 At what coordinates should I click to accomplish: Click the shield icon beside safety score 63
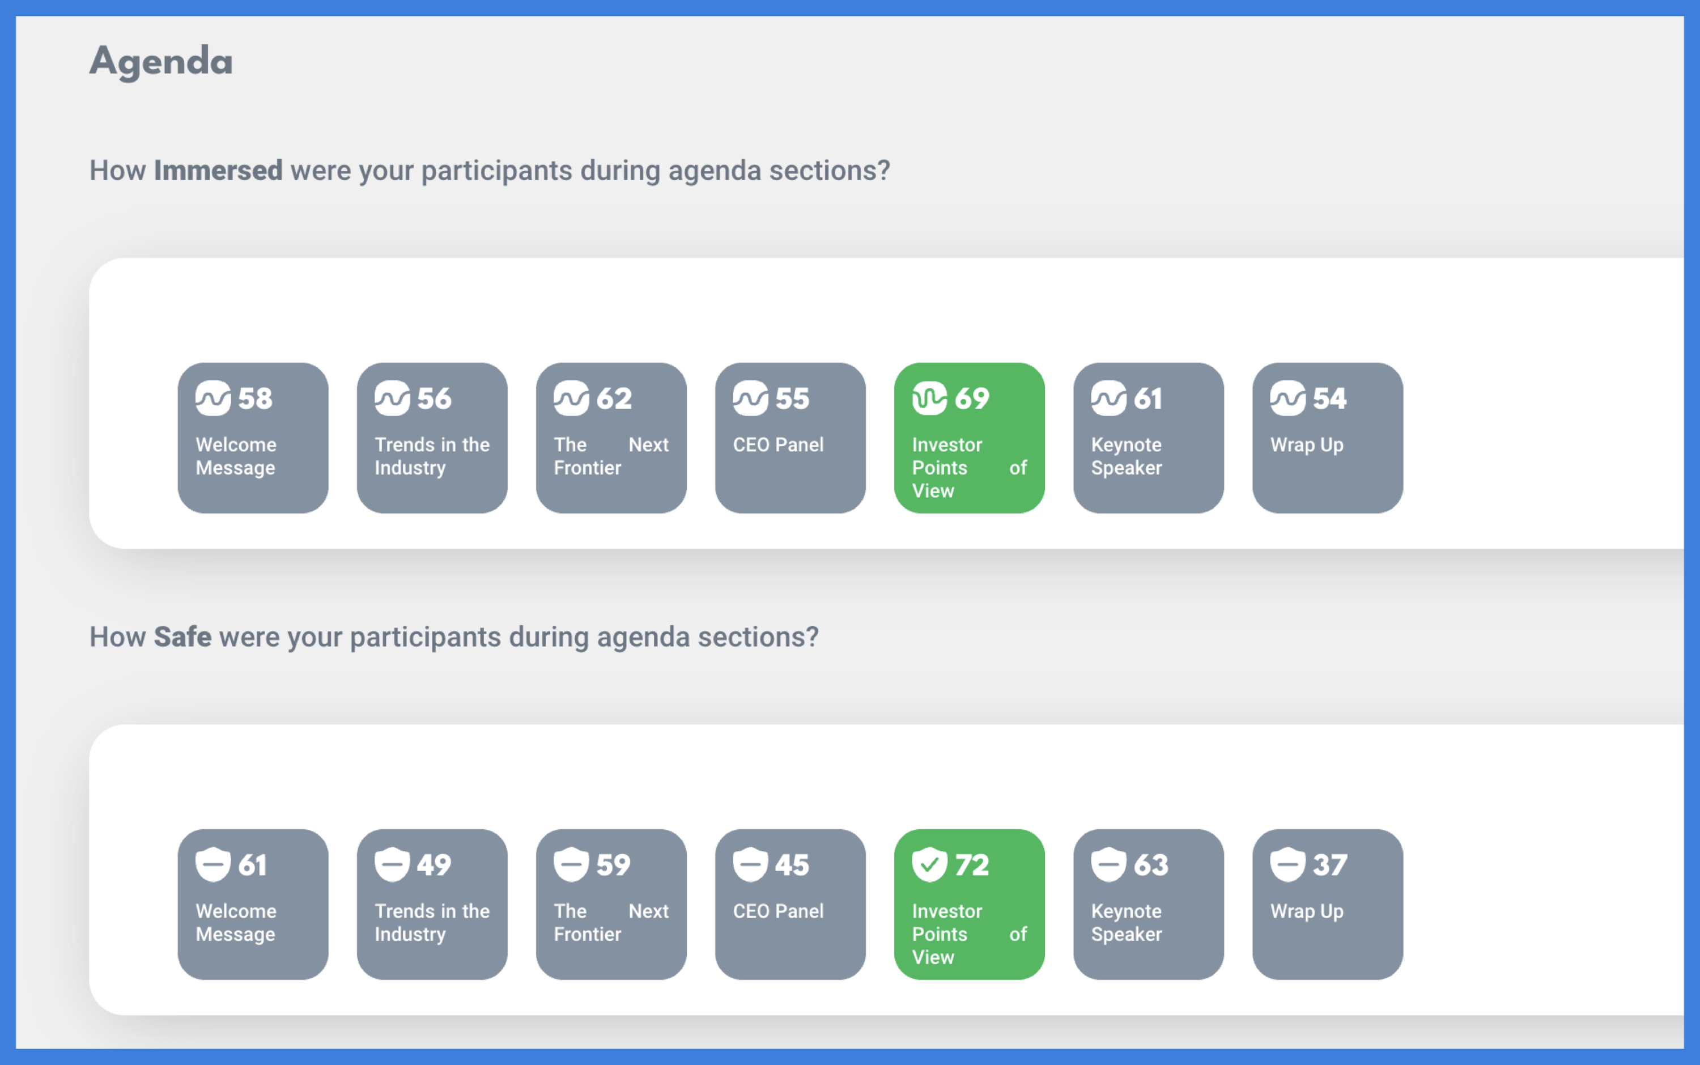point(1108,864)
